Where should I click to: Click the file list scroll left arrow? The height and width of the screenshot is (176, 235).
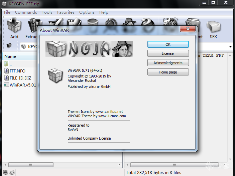coord(5,165)
